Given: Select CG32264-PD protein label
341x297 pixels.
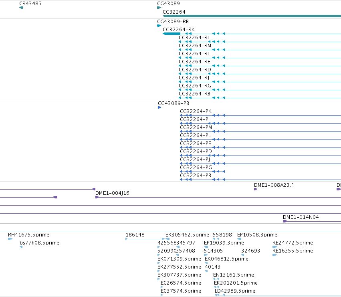Looking at the screenshot, I should click(x=196, y=152).
